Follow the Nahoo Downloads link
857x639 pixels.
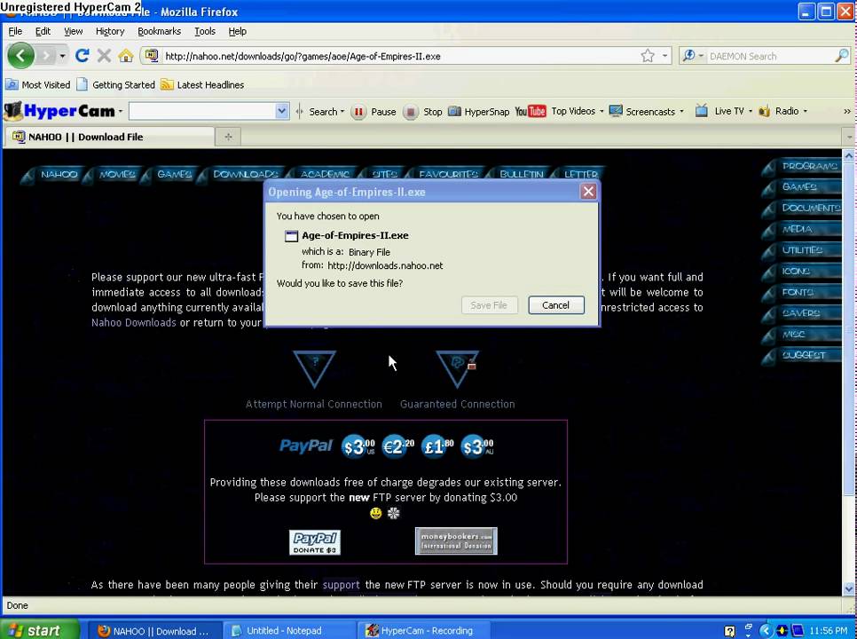pos(133,322)
